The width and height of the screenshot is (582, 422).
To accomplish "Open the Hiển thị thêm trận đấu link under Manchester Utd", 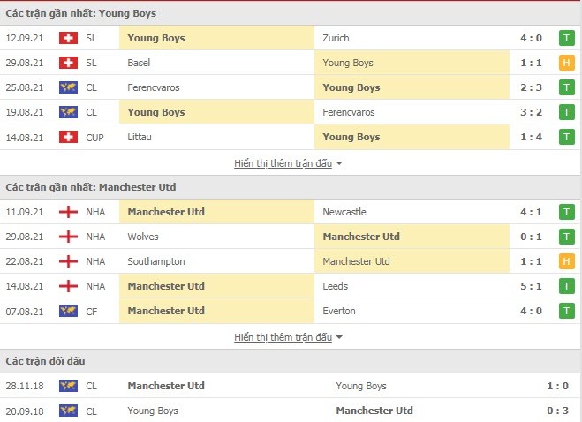I will (x=283, y=337).
